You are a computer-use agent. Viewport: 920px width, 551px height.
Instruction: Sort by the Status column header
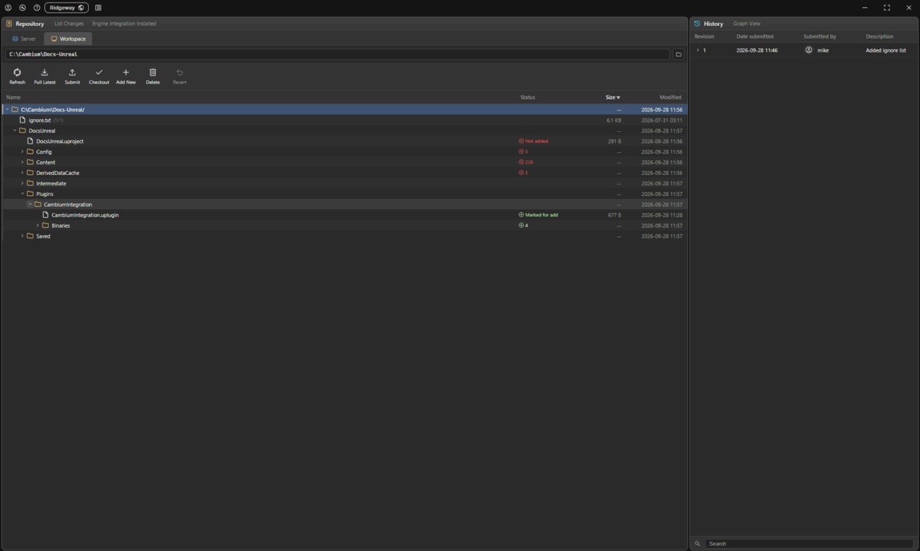tap(527, 97)
